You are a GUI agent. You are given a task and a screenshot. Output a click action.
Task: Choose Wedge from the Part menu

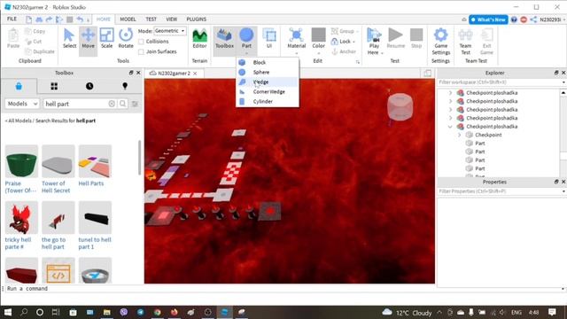click(268, 82)
